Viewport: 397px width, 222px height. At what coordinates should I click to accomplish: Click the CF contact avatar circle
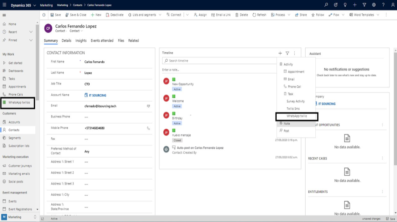48,28
